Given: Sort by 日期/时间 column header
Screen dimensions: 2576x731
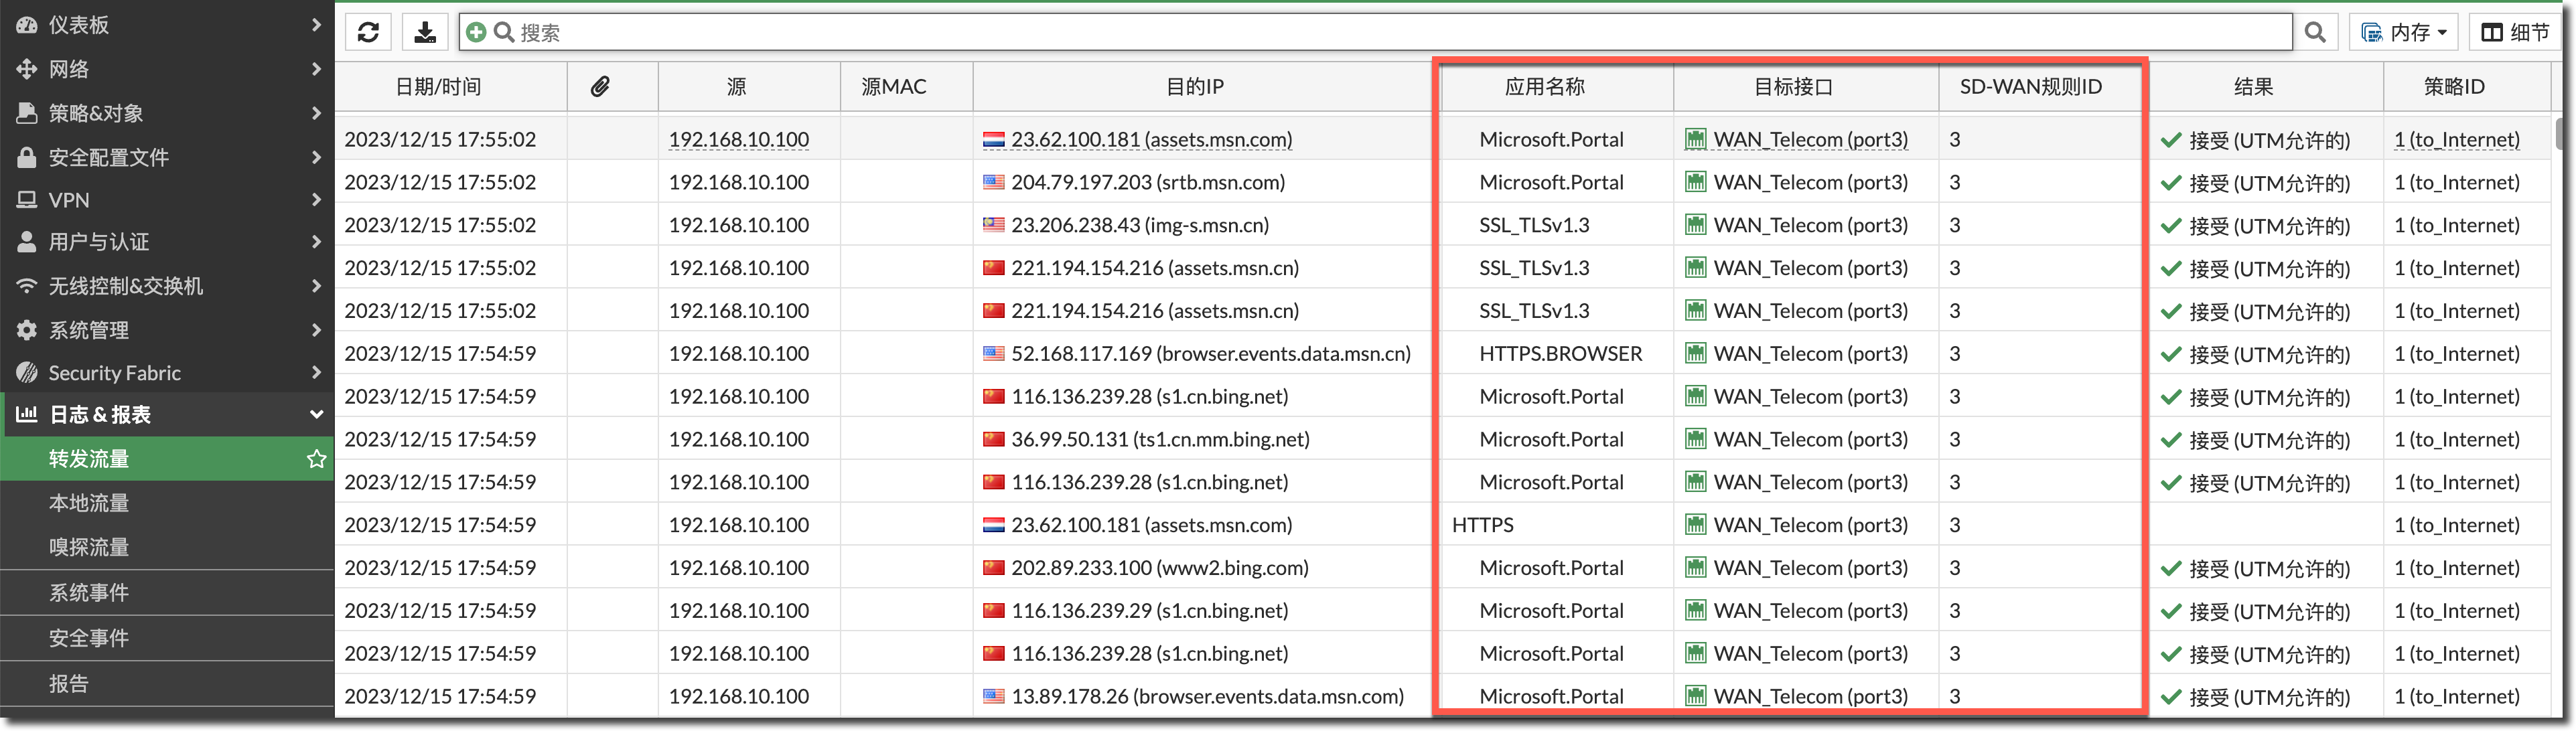Looking at the screenshot, I should [x=438, y=87].
